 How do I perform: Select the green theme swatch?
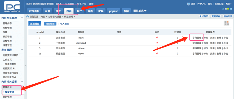pyautogui.click(x=228, y=9)
